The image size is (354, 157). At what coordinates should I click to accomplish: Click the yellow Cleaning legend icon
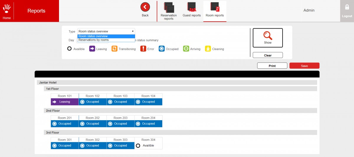point(208,49)
